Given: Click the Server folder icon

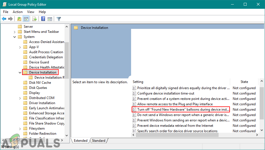Looking at the screenshot, I should (x=20, y=27).
